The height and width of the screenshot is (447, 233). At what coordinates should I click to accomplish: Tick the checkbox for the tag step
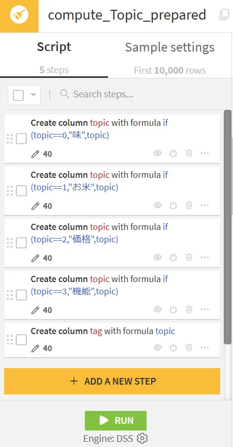point(21,340)
